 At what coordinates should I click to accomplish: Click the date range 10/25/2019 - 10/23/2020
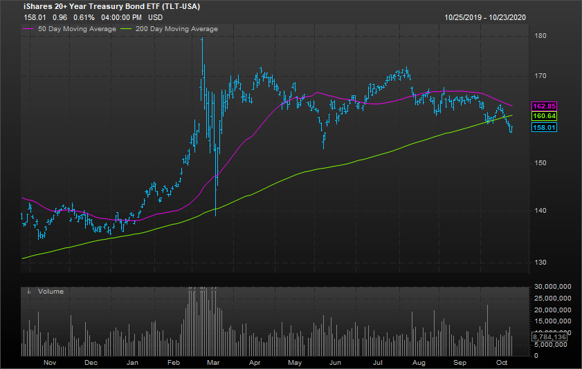pos(485,17)
